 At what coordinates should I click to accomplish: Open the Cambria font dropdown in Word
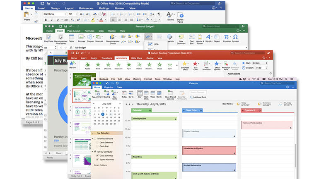tap(65, 14)
